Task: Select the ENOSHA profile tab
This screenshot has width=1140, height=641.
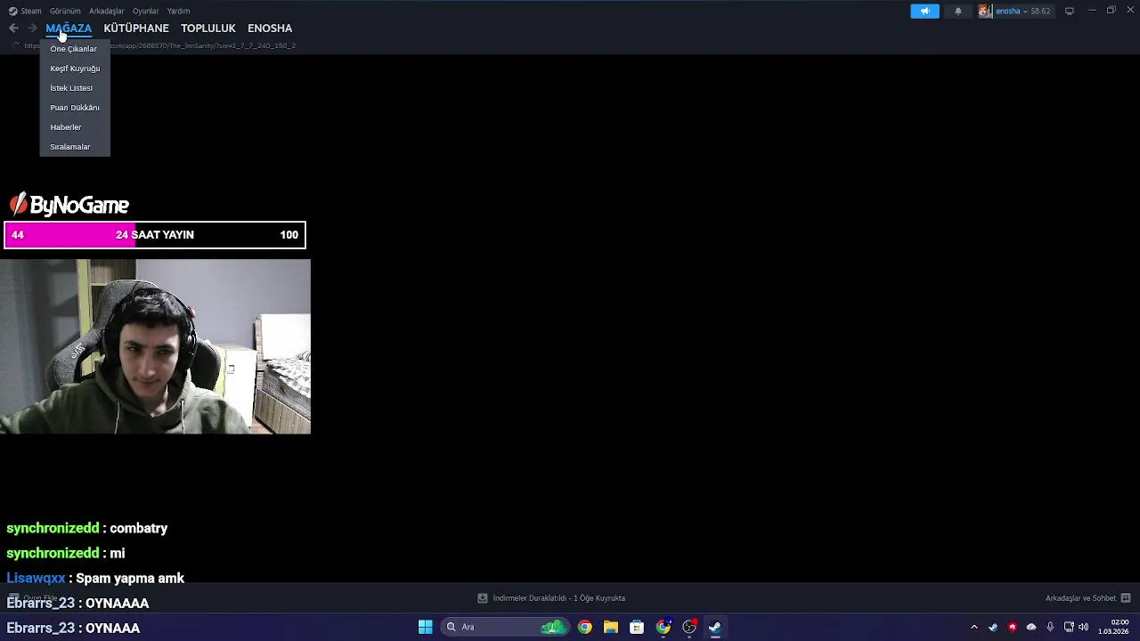Action: pyautogui.click(x=270, y=28)
